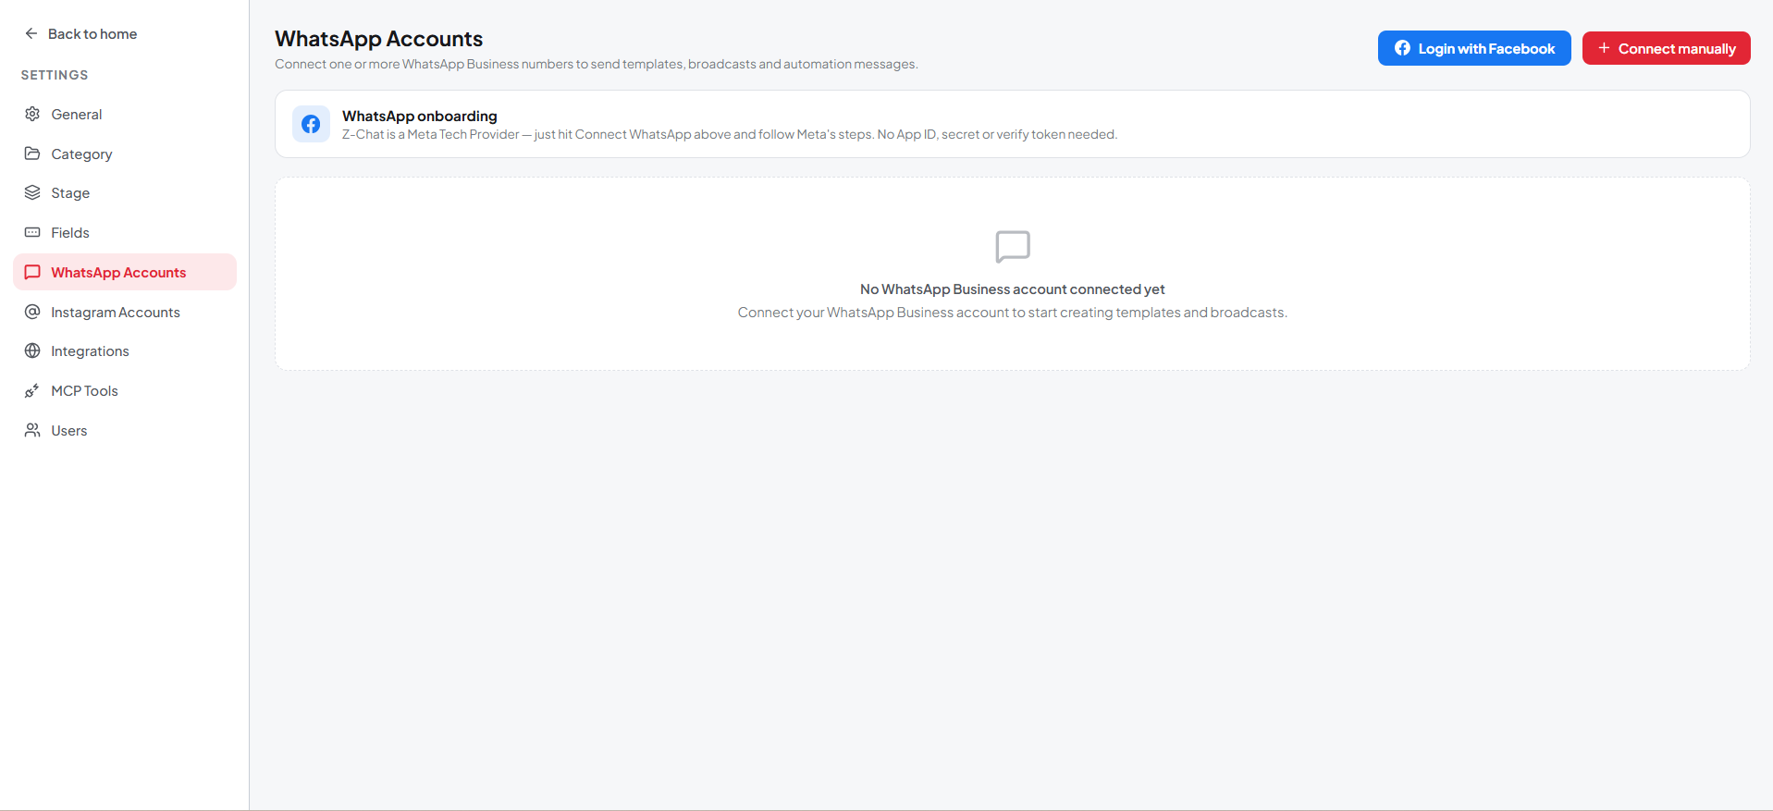Click the Stage layers icon

(x=32, y=192)
